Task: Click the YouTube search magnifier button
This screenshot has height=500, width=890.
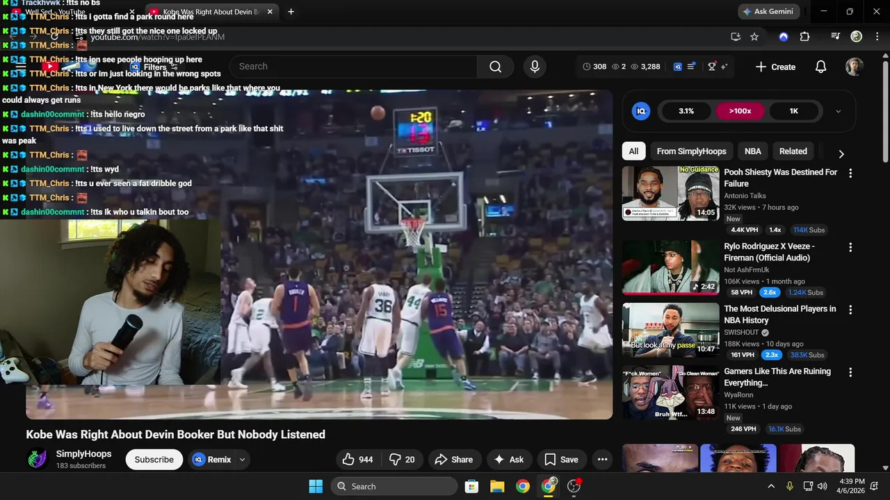Action: tap(495, 67)
